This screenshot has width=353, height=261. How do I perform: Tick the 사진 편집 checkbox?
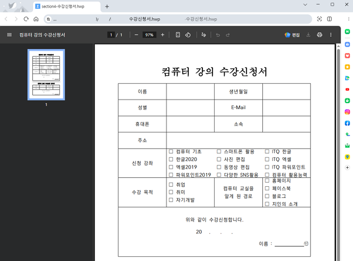[219, 159]
